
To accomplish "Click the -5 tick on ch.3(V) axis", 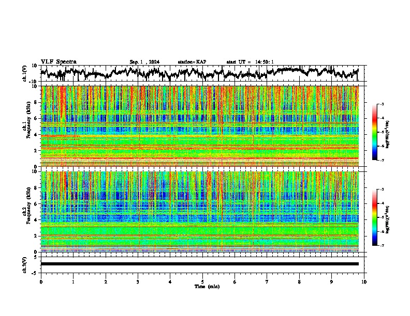I will (x=35, y=273).
